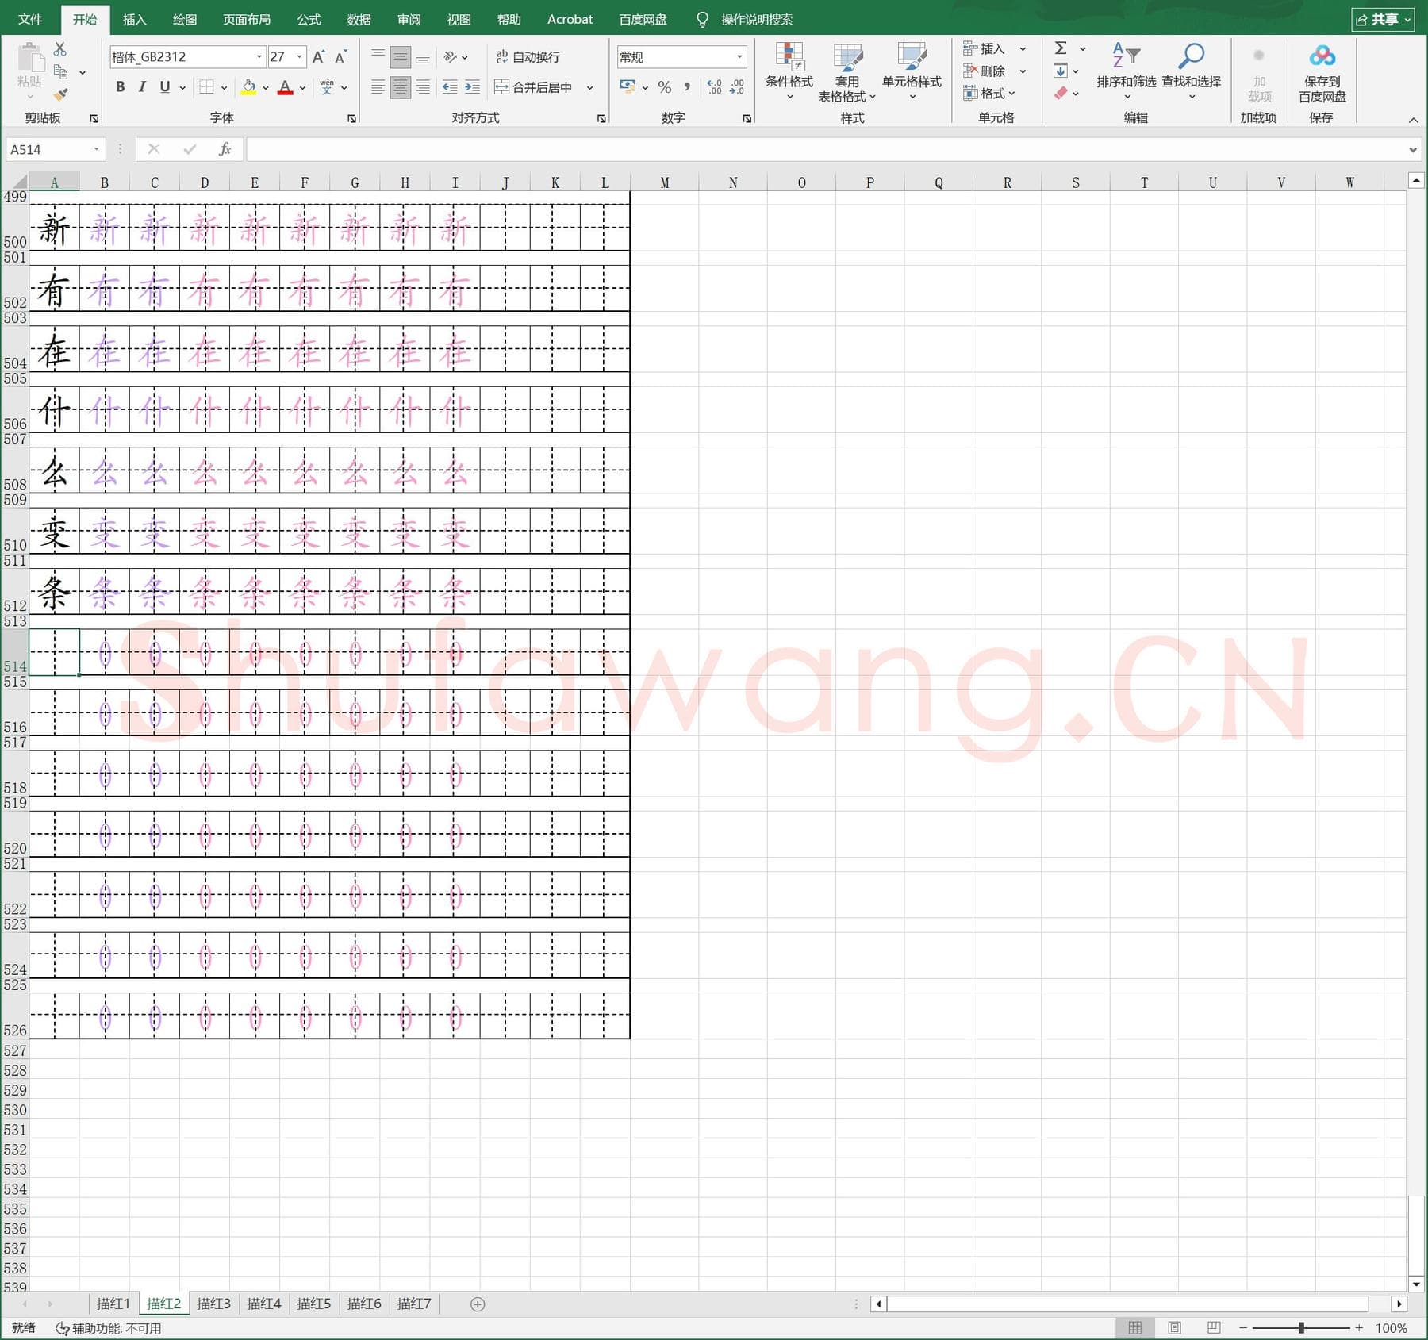
Task: Toggle italic formatting
Action: (142, 86)
